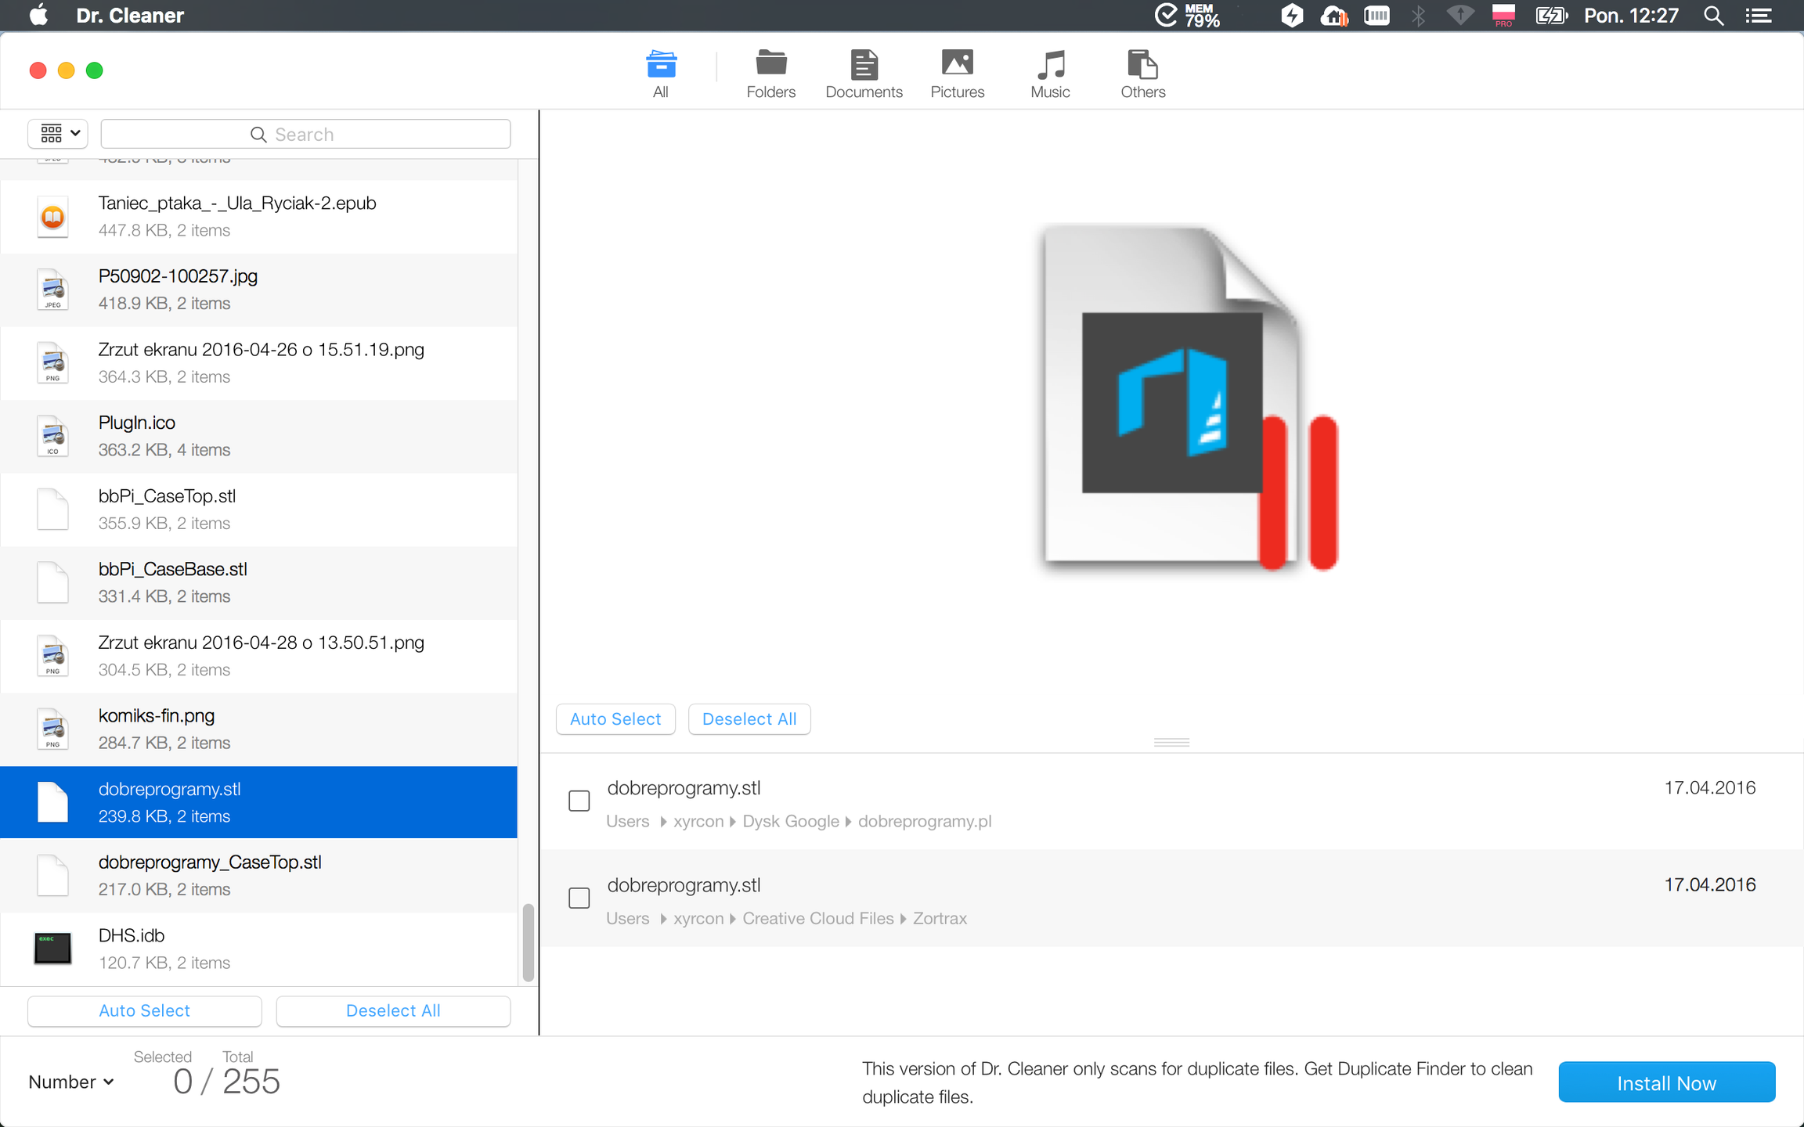1804x1127 pixels.
Task: Open the lightning bolt menu bar icon
Action: pos(1292,16)
